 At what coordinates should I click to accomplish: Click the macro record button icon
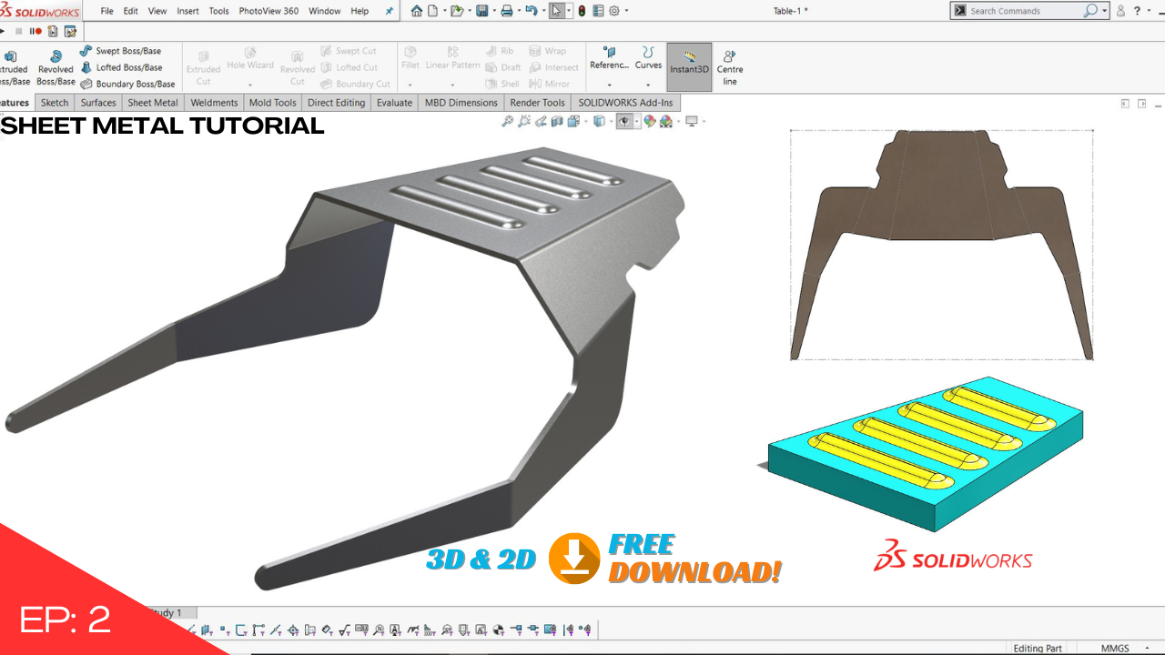(38, 31)
